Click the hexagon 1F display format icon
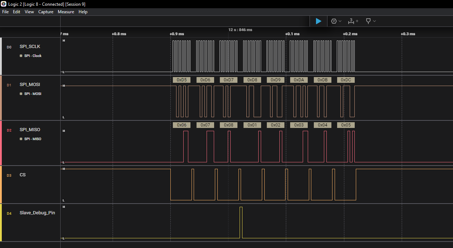This screenshot has height=248, width=453. click(334, 21)
